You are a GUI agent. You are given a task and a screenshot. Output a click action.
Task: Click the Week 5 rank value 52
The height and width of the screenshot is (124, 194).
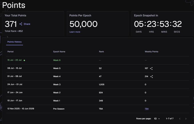tap(100, 68)
